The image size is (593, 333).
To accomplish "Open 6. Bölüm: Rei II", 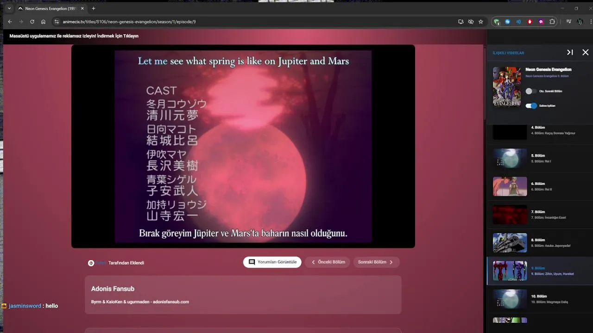I will 540,186.
